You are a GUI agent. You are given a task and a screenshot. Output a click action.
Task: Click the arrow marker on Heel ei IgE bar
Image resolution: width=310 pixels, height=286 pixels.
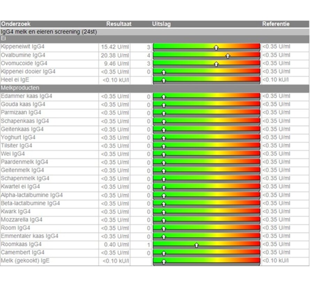(164, 80)
